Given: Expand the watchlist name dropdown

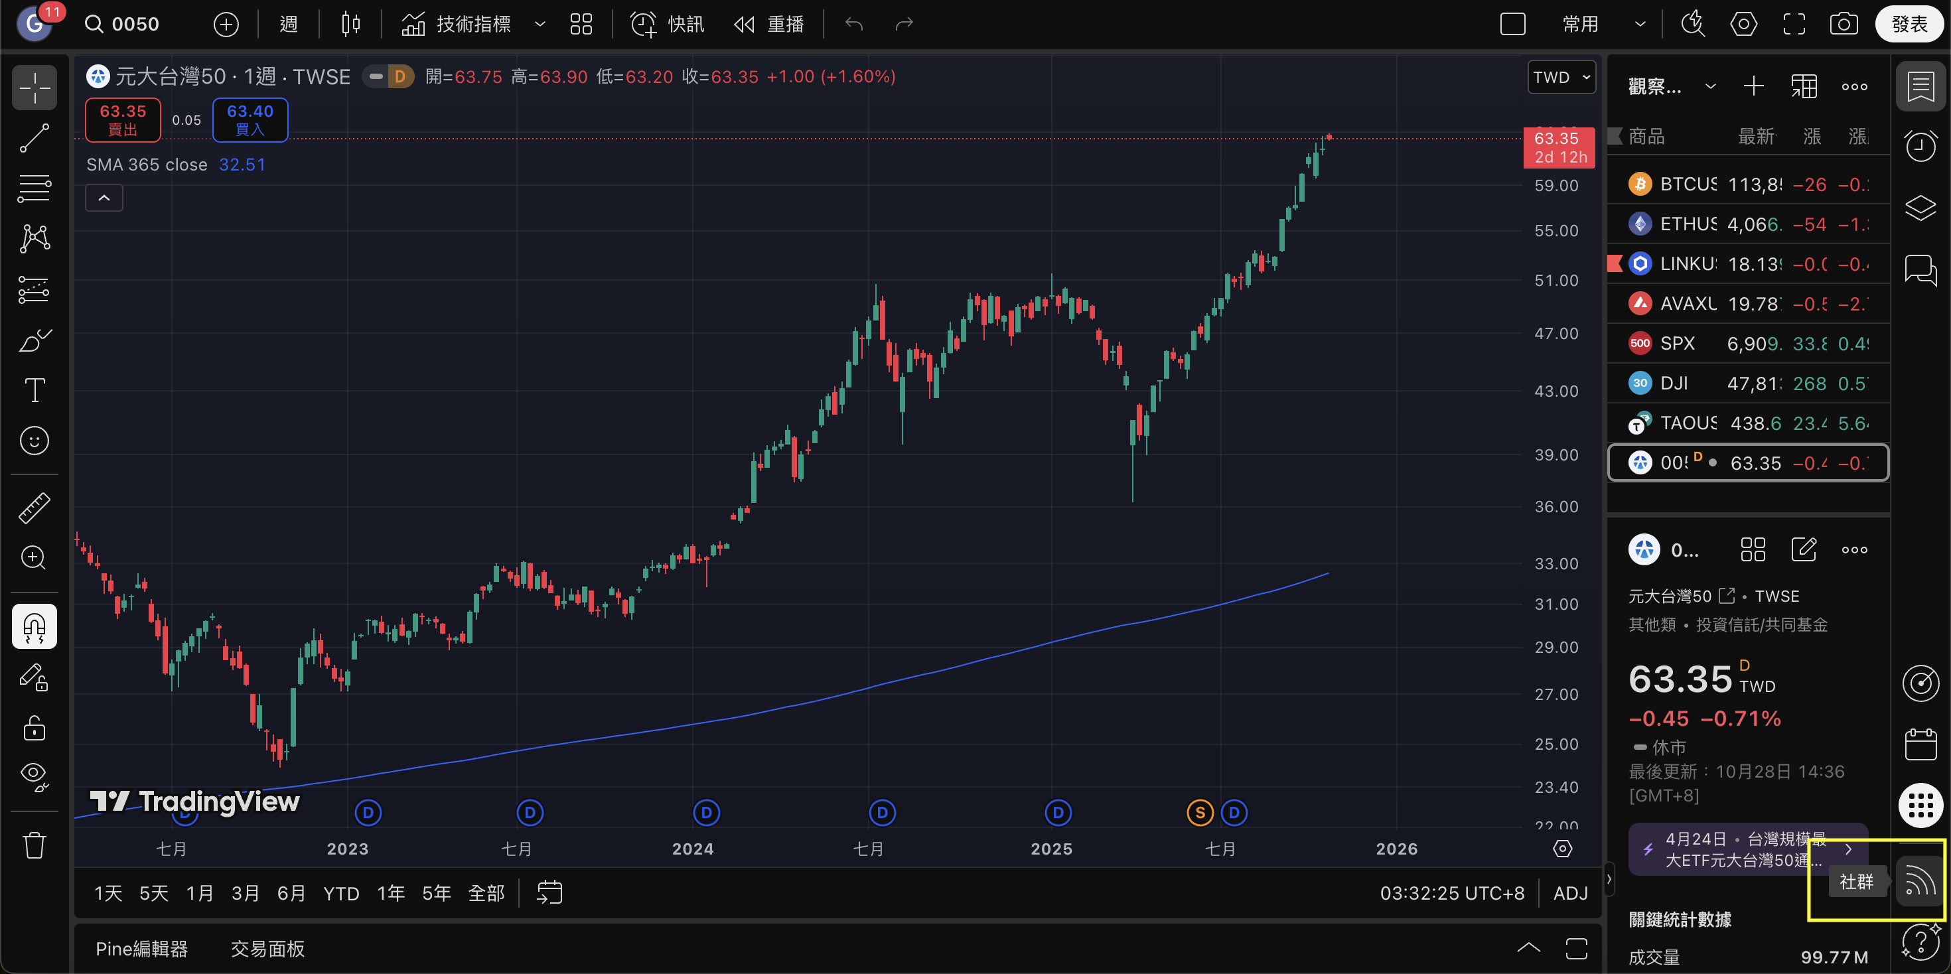Looking at the screenshot, I should (x=1709, y=86).
